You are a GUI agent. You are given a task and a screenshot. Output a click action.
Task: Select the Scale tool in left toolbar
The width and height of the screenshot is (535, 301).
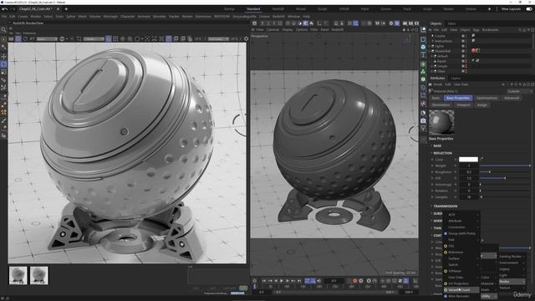pos(3,72)
